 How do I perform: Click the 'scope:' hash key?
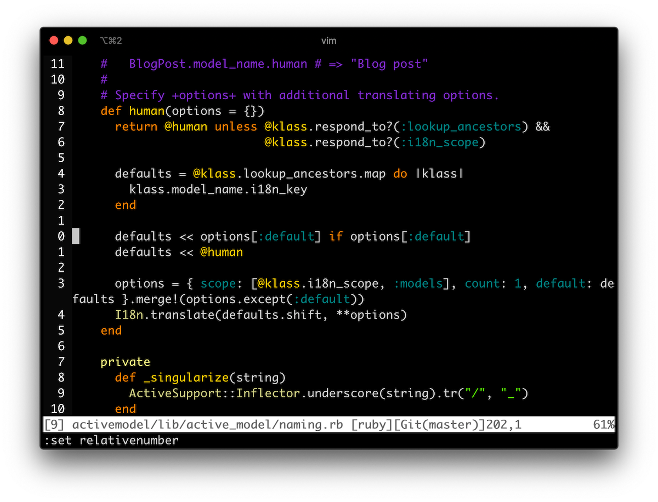[222, 283]
